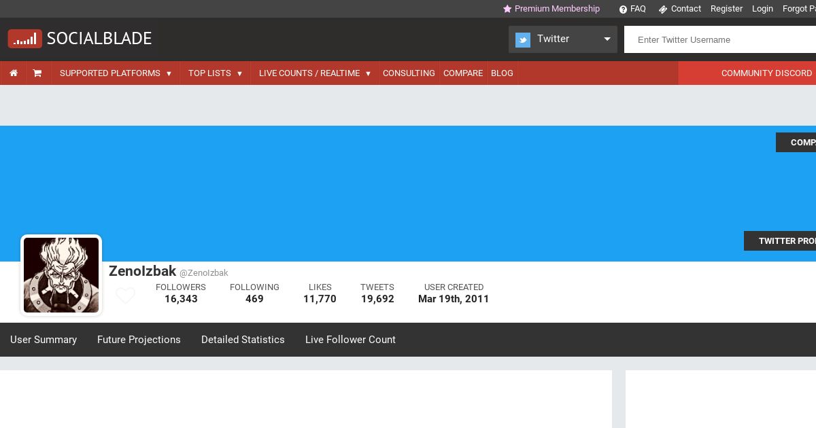The height and width of the screenshot is (428, 816).
Task: Click the Social Blade logo icon
Action: (x=25, y=39)
